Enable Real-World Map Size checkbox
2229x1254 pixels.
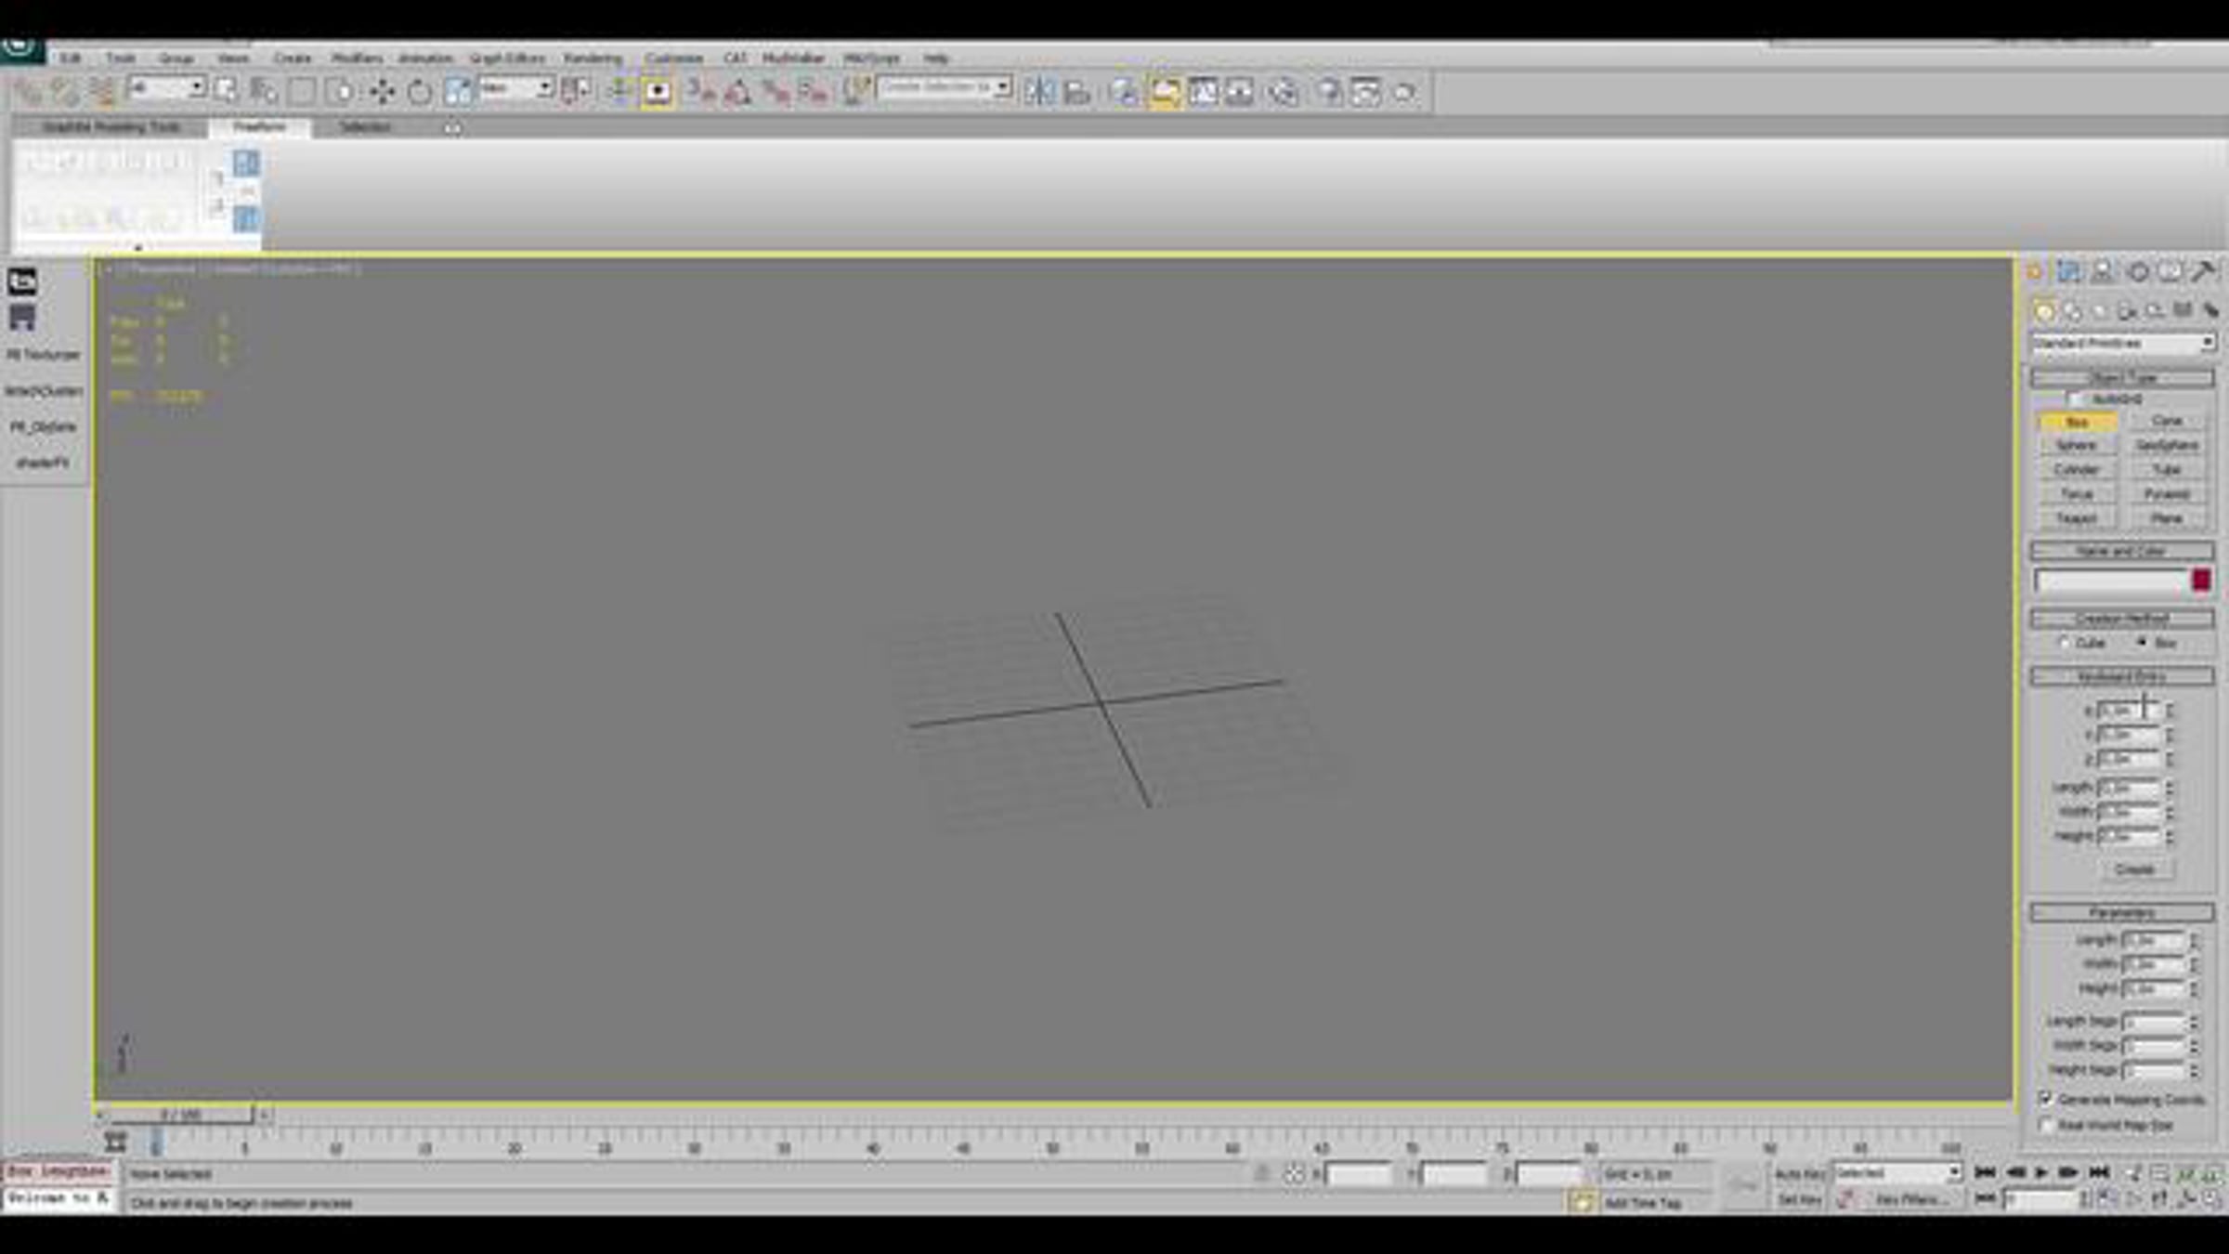(x=2046, y=1125)
